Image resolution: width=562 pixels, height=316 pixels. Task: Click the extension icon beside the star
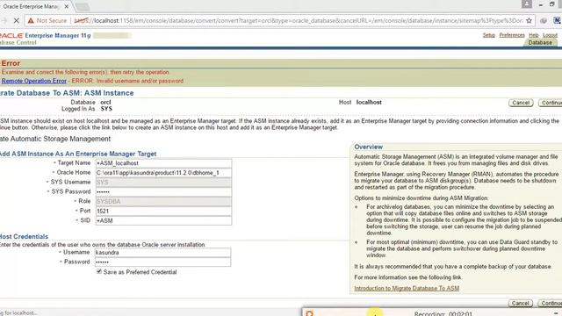pos(544,21)
